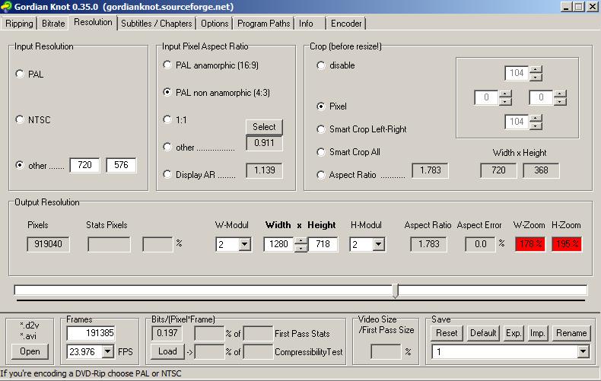Click the red H-Zoom 195% box

[x=567, y=244]
